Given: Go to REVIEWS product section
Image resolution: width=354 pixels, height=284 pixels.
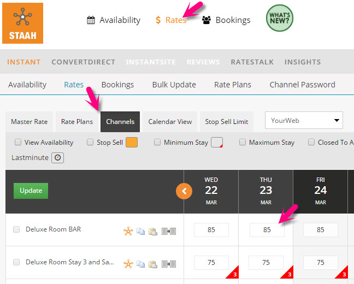Looking at the screenshot, I should 203,62.
